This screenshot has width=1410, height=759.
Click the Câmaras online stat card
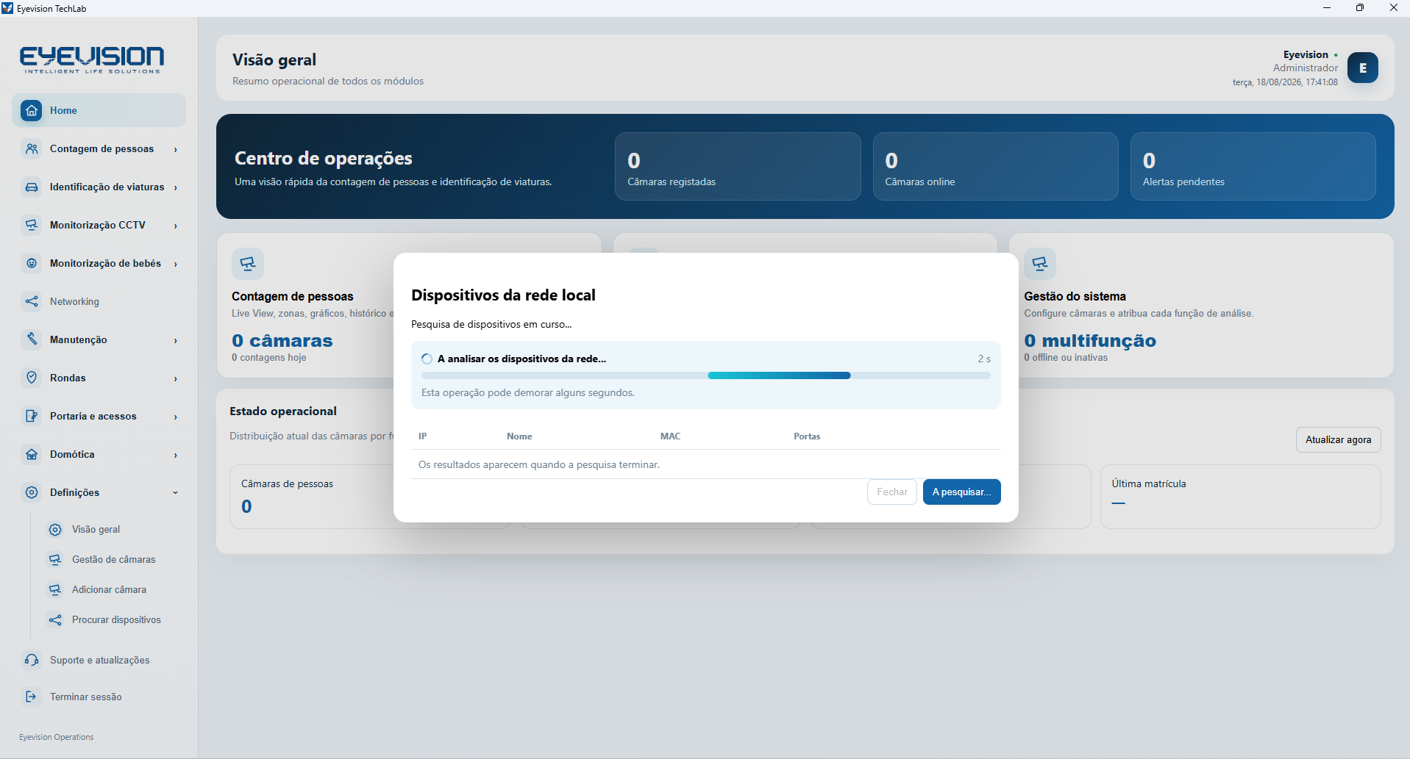pos(995,166)
